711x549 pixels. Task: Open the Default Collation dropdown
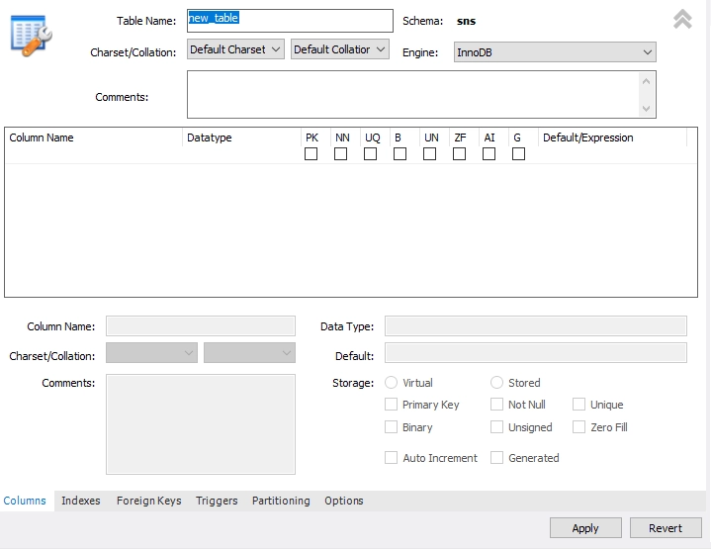point(340,49)
